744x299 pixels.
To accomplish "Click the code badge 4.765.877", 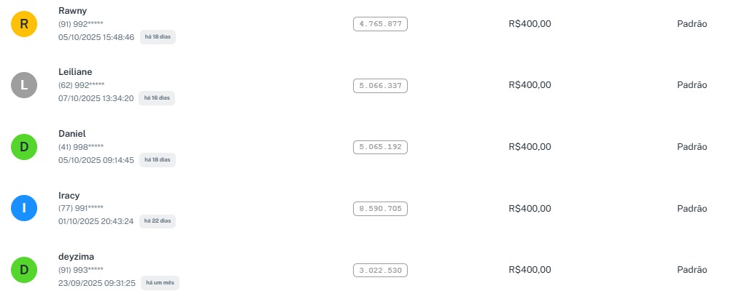I will pos(380,23).
